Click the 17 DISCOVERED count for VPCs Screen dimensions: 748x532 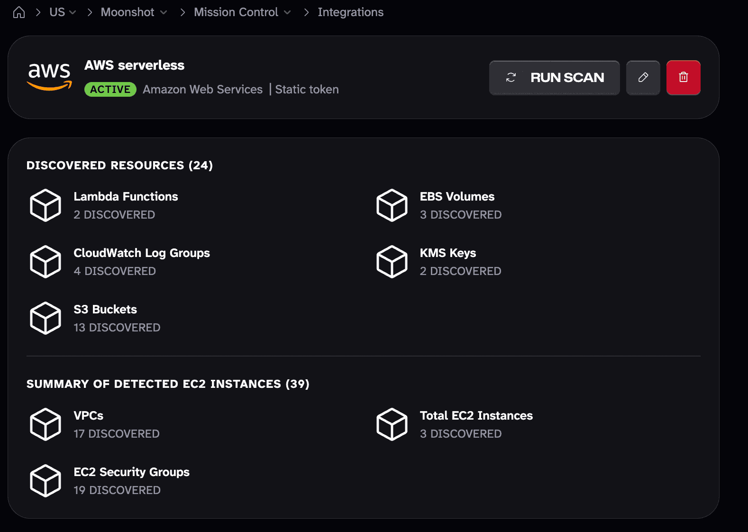pos(117,434)
